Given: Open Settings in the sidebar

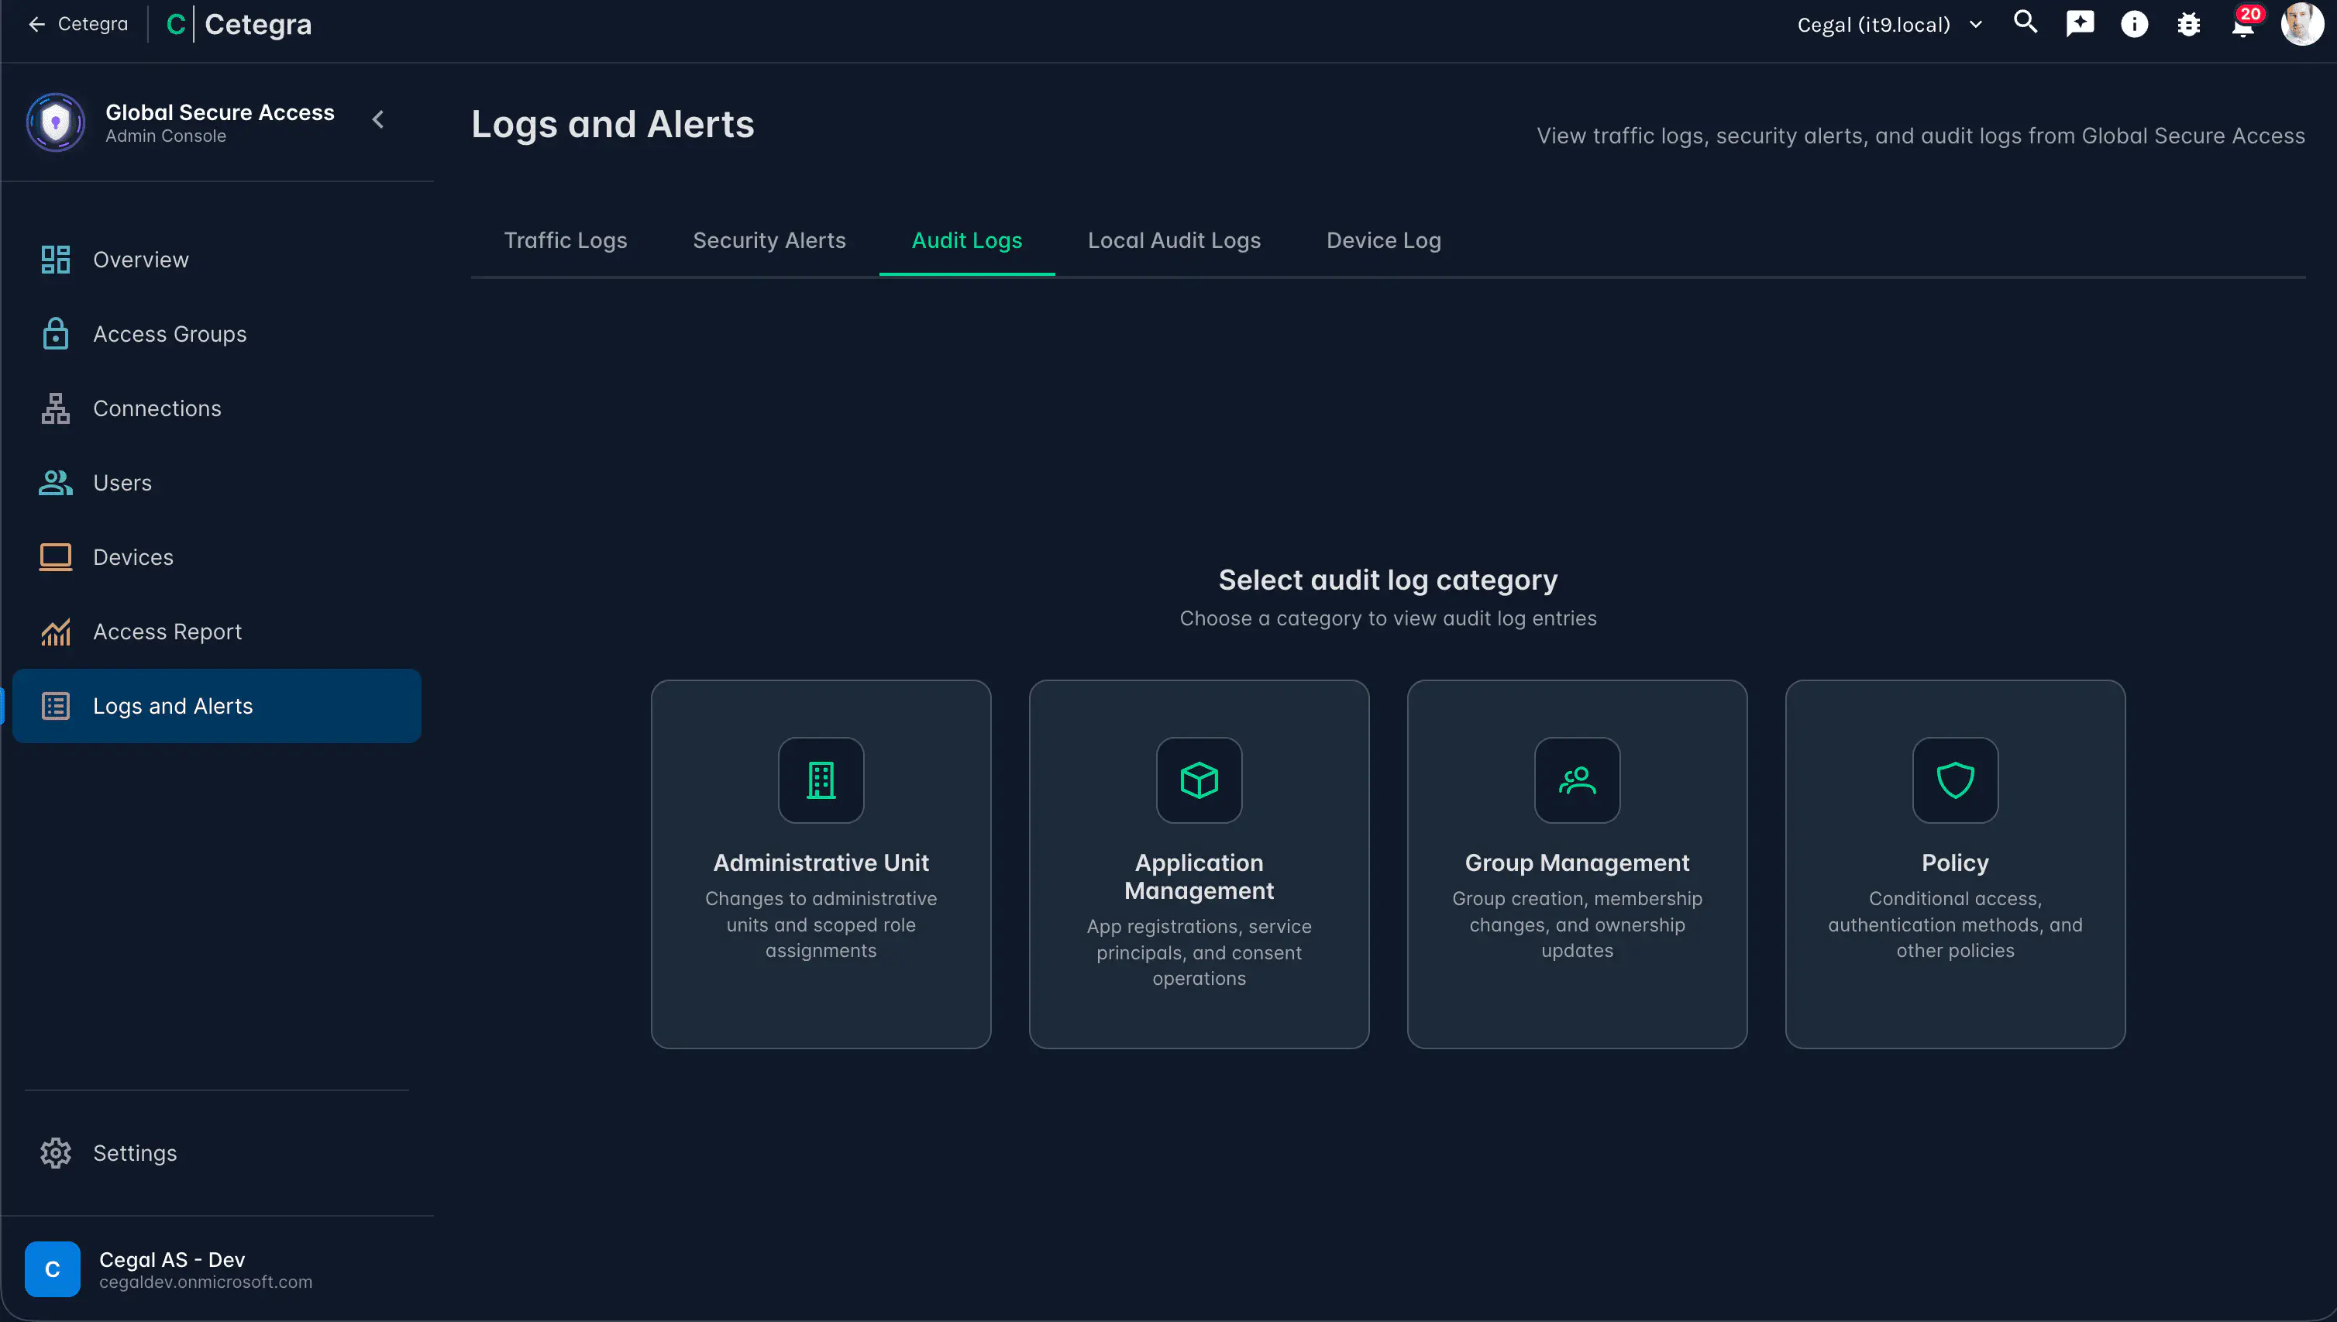Looking at the screenshot, I should [217, 1153].
